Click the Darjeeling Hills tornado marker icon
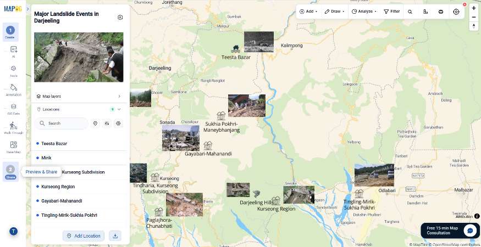 click(257, 194)
